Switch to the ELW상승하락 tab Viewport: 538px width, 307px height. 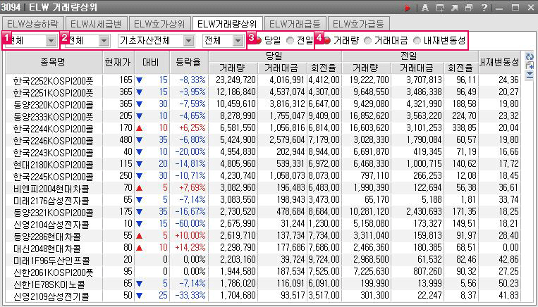coord(32,24)
